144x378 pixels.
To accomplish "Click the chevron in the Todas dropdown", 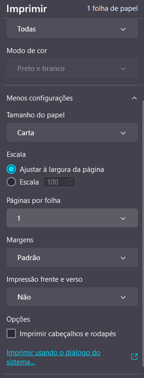I will [123, 29].
